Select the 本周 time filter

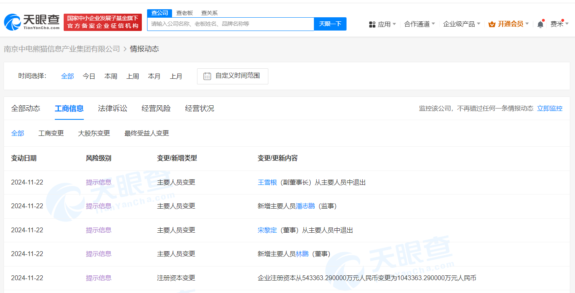[x=111, y=76]
